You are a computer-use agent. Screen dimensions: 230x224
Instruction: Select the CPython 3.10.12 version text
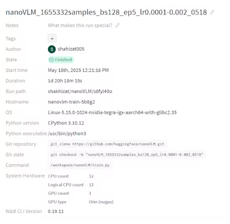pyautogui.click(x=66, y=123)
